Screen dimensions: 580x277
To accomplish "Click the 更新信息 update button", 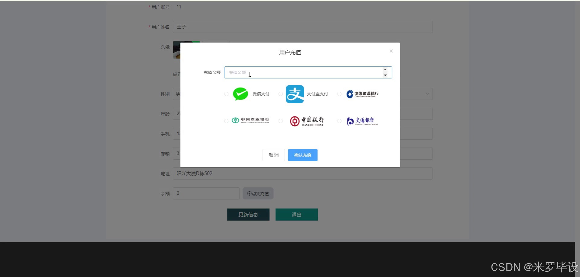I will [248, 215].
